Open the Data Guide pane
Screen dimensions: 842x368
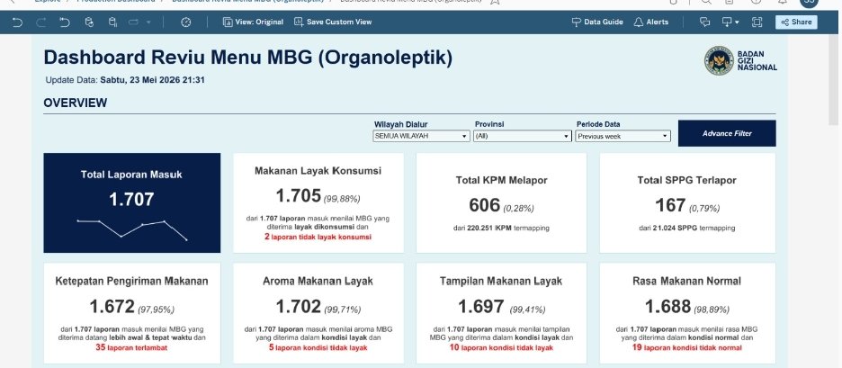(x=597, y=22)
